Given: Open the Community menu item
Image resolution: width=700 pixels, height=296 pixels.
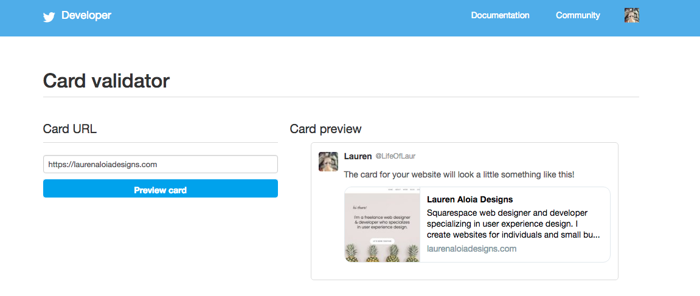Looking at the screenshot, I should (x=578, y=16).
